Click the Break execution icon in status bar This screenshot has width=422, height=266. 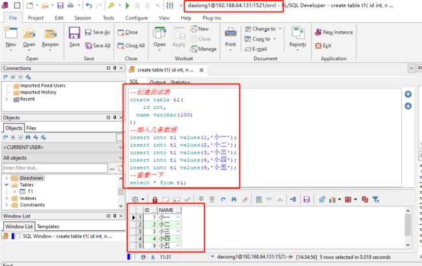(x=143, y=257)
